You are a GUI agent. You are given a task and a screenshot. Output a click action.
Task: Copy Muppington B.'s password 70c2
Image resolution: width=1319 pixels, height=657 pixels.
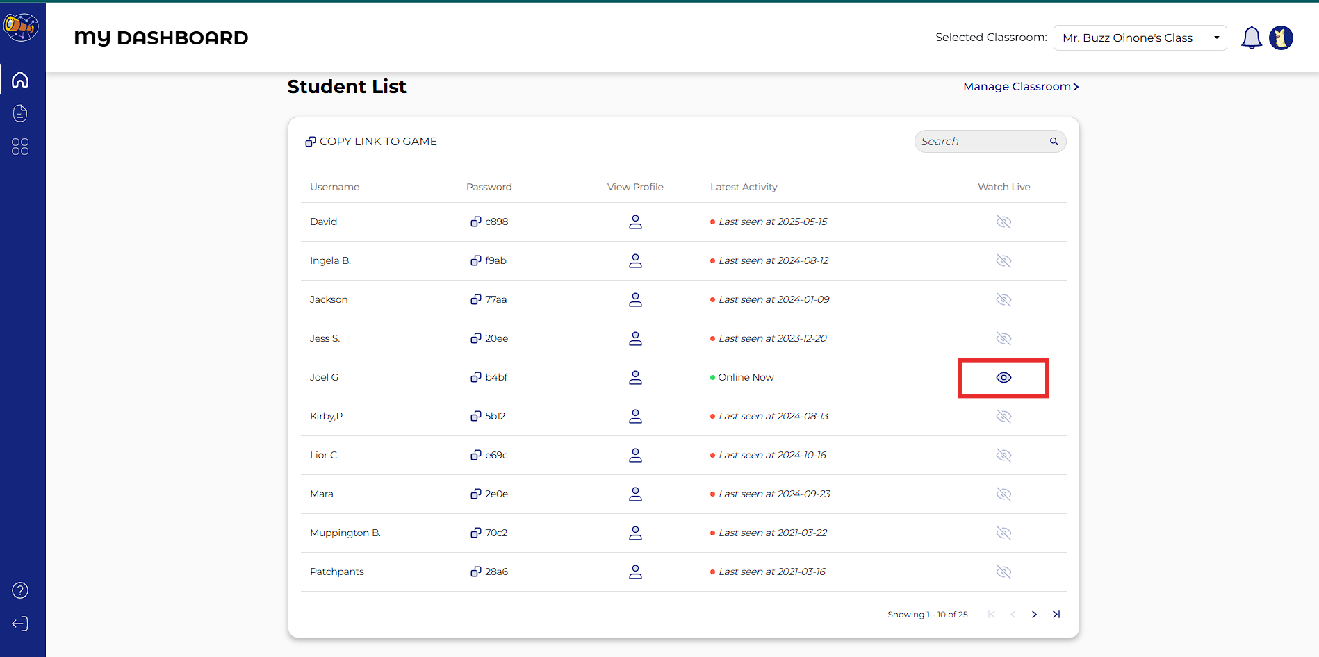tap(476, 533)
